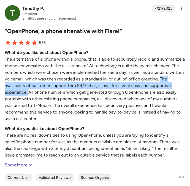Click the "What do you dislike" heading
This screenshot has height=186, width=190.
(x=44, y=128)
